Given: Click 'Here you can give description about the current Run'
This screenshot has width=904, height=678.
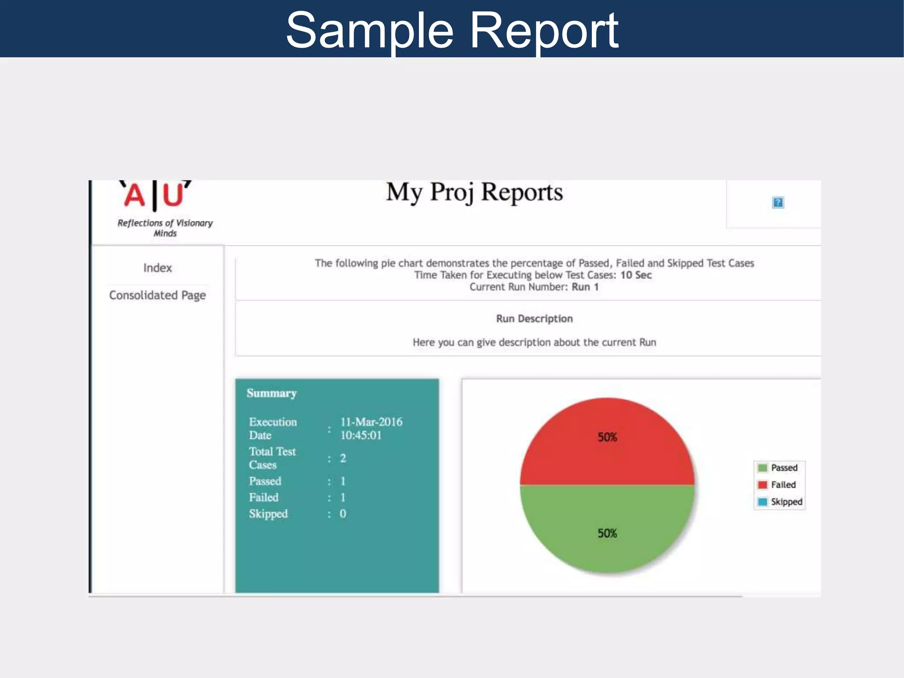Looking at the screenshot, I should click(x=534, y=342).
